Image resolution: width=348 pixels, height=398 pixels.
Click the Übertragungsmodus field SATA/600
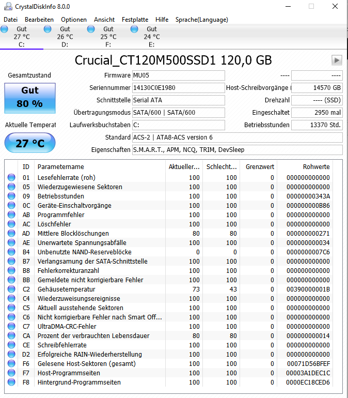(x=179, y=113)
